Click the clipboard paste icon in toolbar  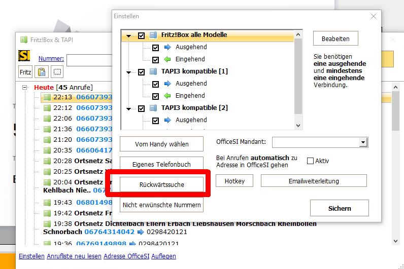(x=42, y=72)
